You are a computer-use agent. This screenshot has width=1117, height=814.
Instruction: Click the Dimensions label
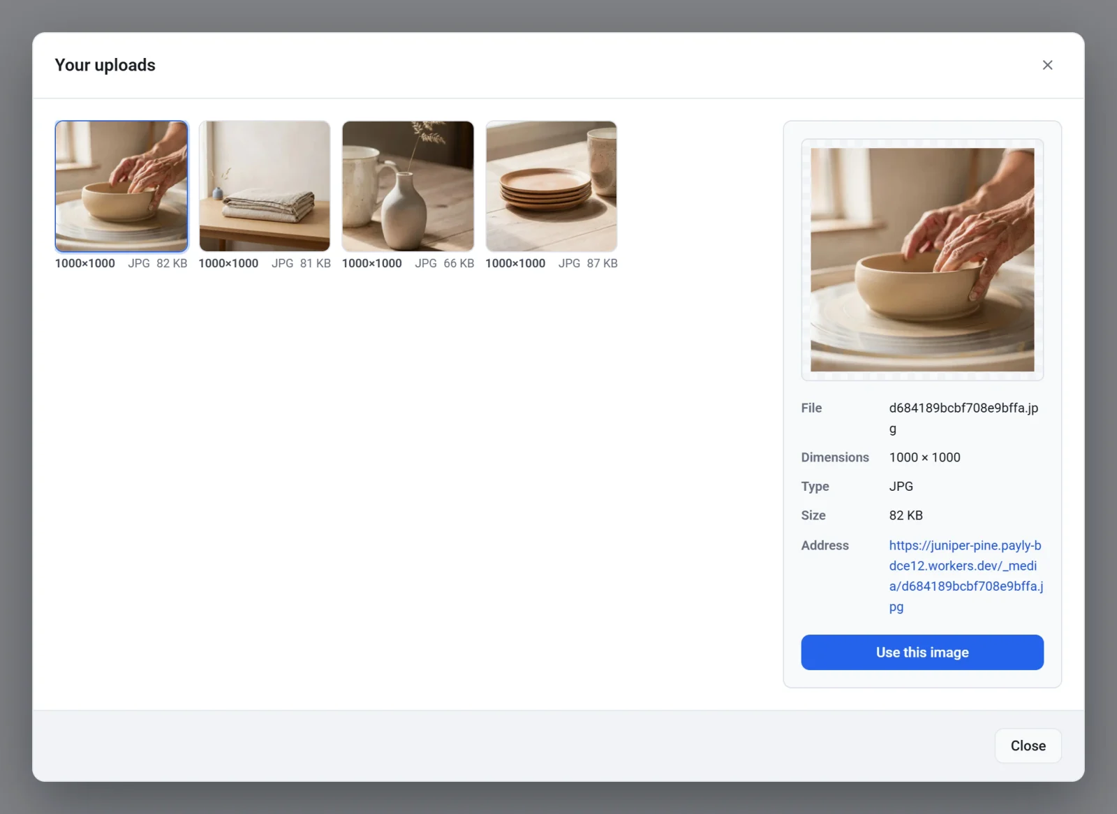835,457
